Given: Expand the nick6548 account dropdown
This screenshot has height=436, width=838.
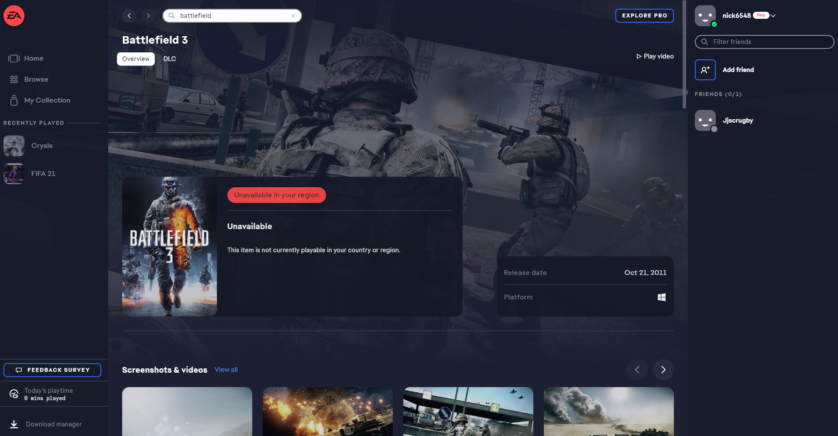Looking at the screenshot, I should [x=773, y=16].
